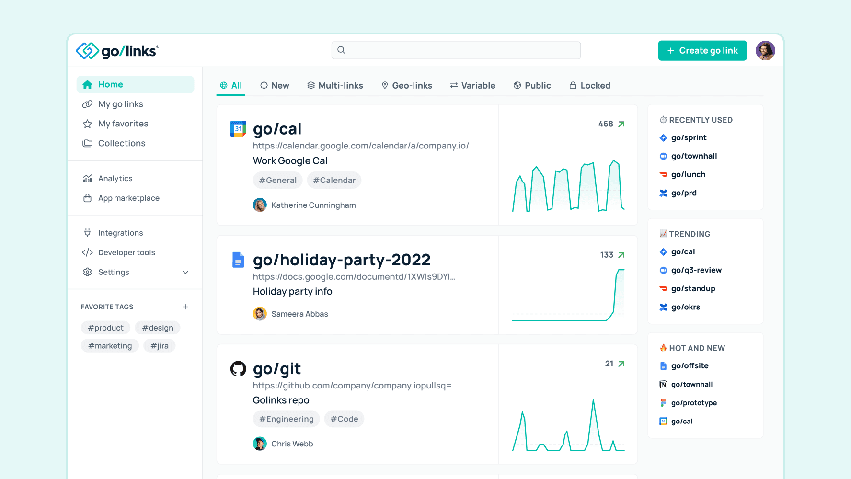Image resolution: width=851 pixels, height=479 pixels.
Task: Click the Analytics chart icon in sidebar
Action: [x=87, y=178]
